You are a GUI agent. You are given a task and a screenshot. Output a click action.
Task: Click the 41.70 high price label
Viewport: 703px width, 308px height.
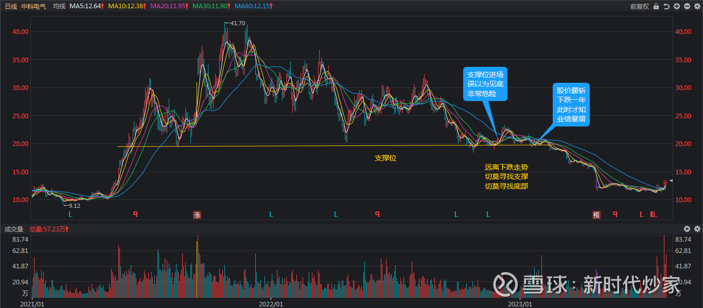click(x=238, y=24)
